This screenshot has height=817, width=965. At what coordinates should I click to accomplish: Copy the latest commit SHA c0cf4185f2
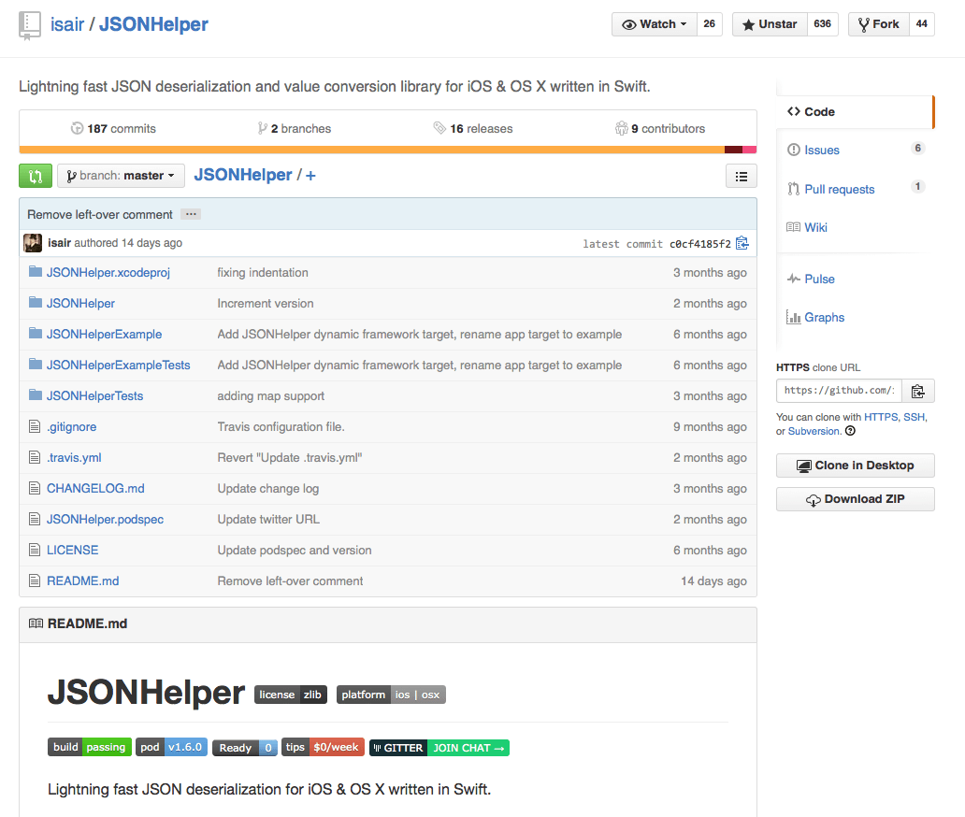point(742,242)
